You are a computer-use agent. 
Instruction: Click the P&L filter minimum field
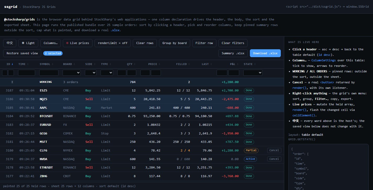(222, 73)
